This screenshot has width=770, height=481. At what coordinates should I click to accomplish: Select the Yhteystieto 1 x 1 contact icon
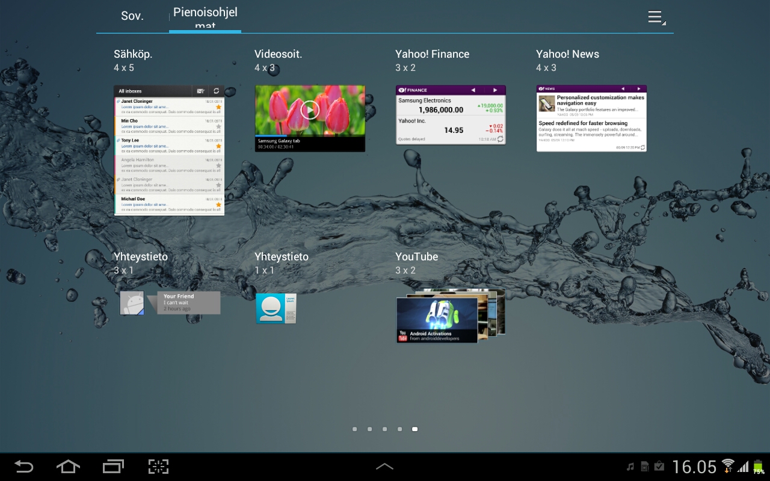276,308
